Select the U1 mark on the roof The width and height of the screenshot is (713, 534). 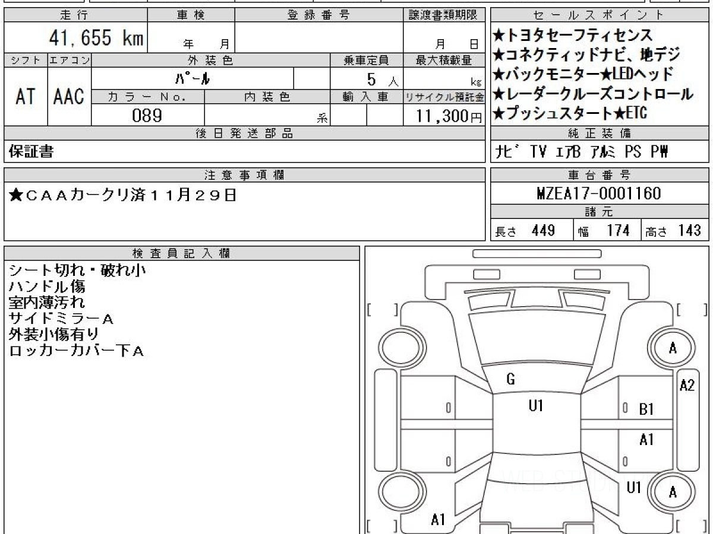[x=536, y=406]
